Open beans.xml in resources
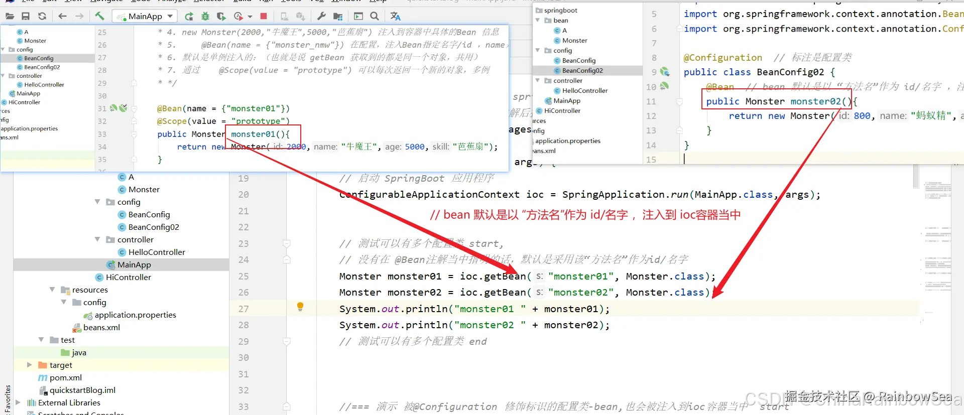This screenshot has width=964, height=415. [x=101, y=327]
